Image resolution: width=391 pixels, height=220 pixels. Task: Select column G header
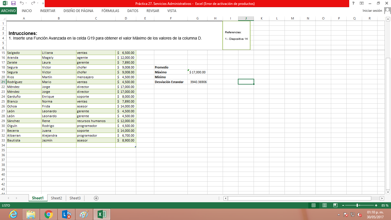[198, 18]
